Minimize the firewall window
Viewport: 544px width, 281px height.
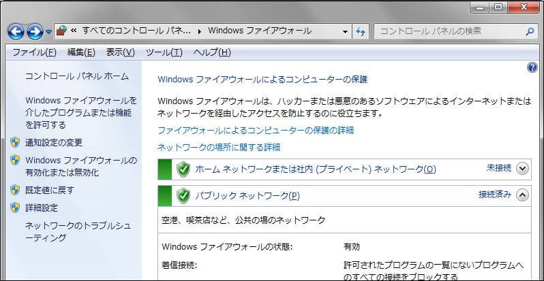coord(481,7)
